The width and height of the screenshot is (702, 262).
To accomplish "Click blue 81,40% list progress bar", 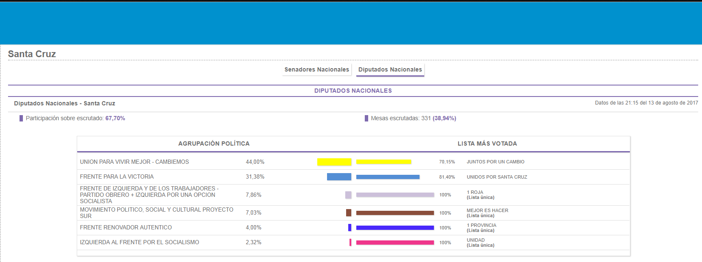I will pos(388,177).
